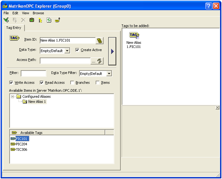Click the green checkmark update-and-return toolbar icon
Screen dimensions: 222x179
click(x=6, y=20)
